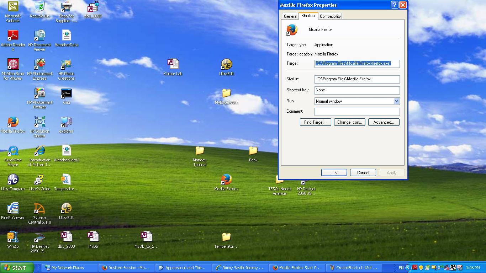Click in the Comment text field
This screenshot has height=273, width=486.
pos(357,112)
